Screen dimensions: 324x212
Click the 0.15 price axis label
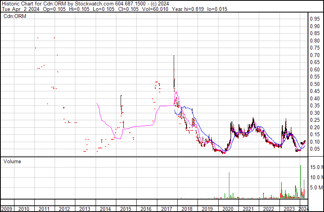(x=315, y=135)
